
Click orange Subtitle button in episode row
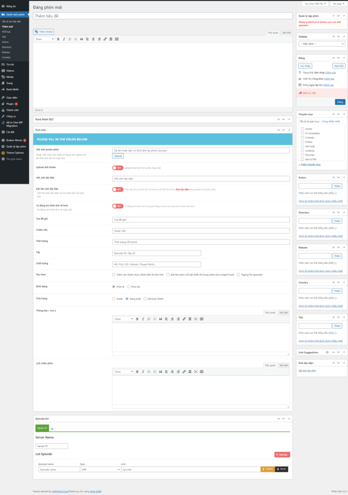point(267,469)
